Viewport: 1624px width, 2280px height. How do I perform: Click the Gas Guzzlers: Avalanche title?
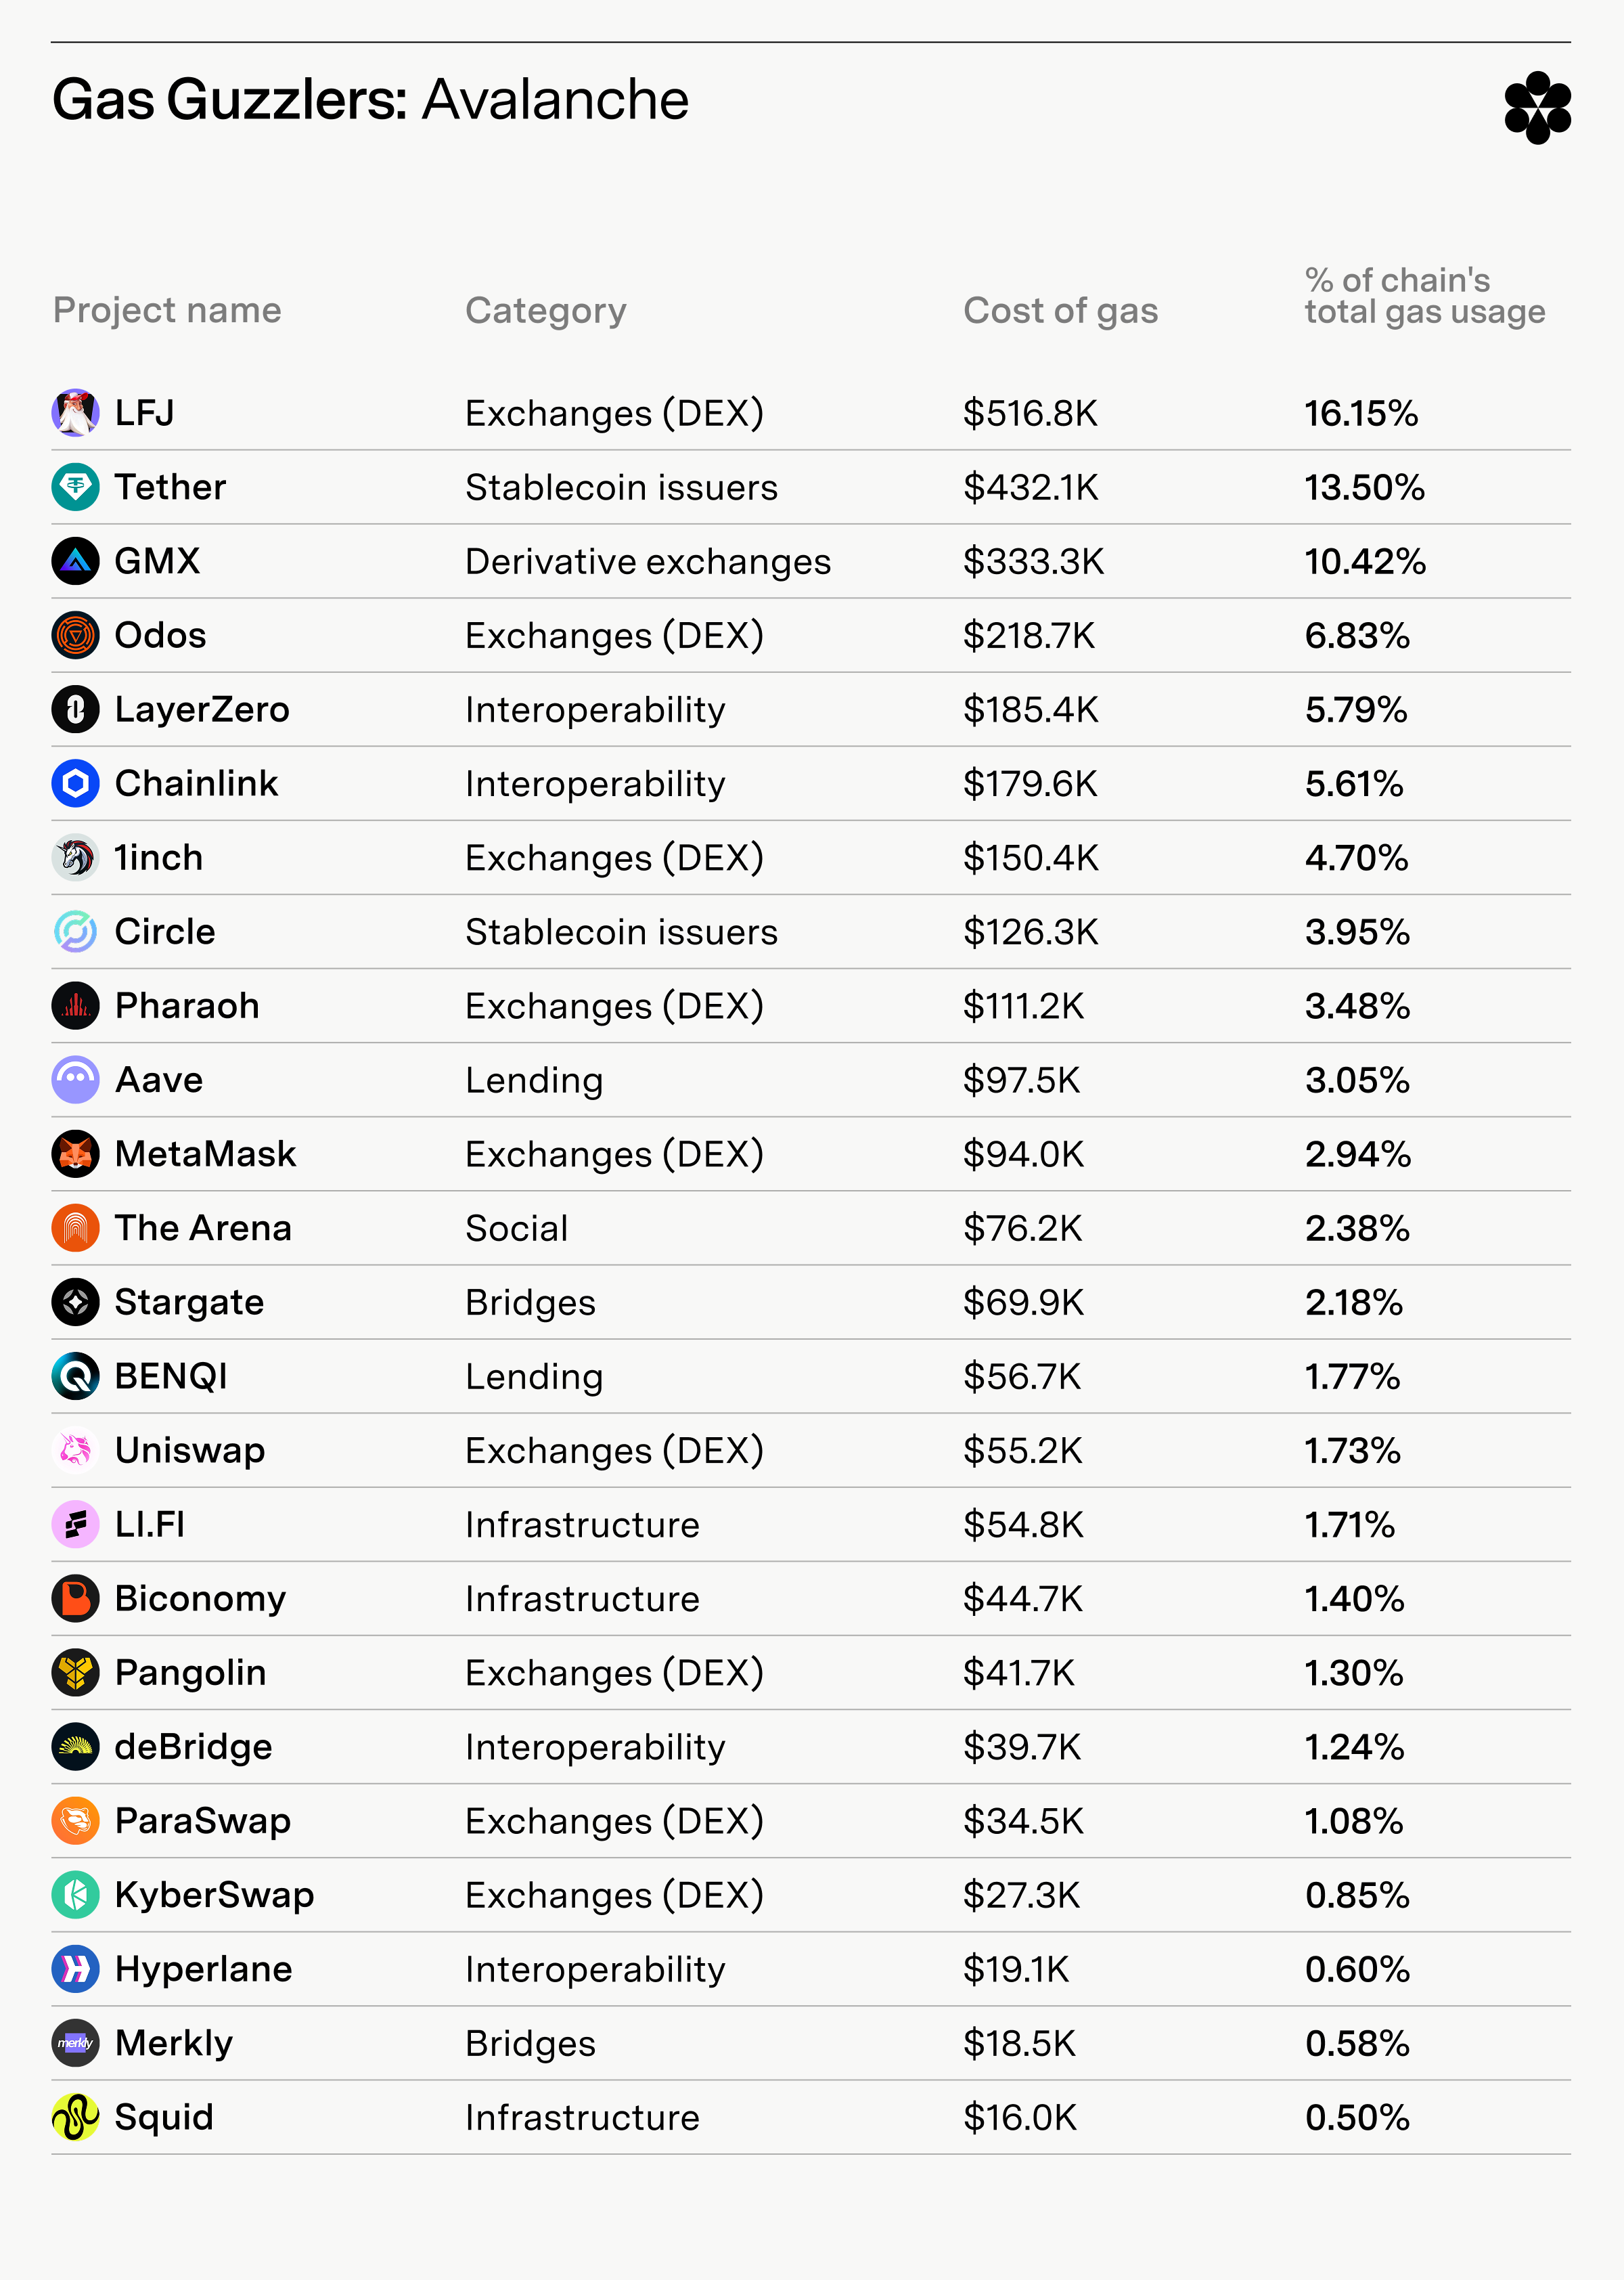pyautogui.click(x=370, y=100)
